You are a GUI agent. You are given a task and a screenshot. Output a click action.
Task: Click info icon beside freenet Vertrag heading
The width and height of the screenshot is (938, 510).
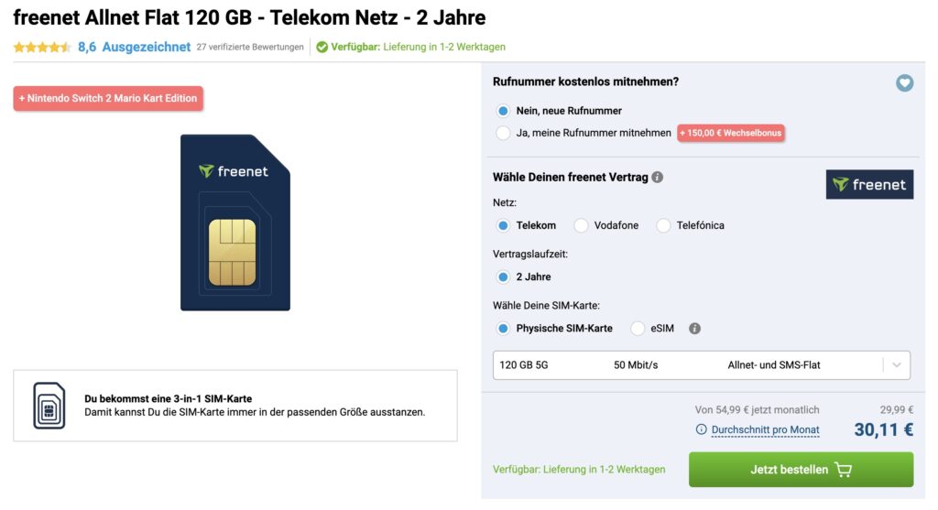point(658,178)
